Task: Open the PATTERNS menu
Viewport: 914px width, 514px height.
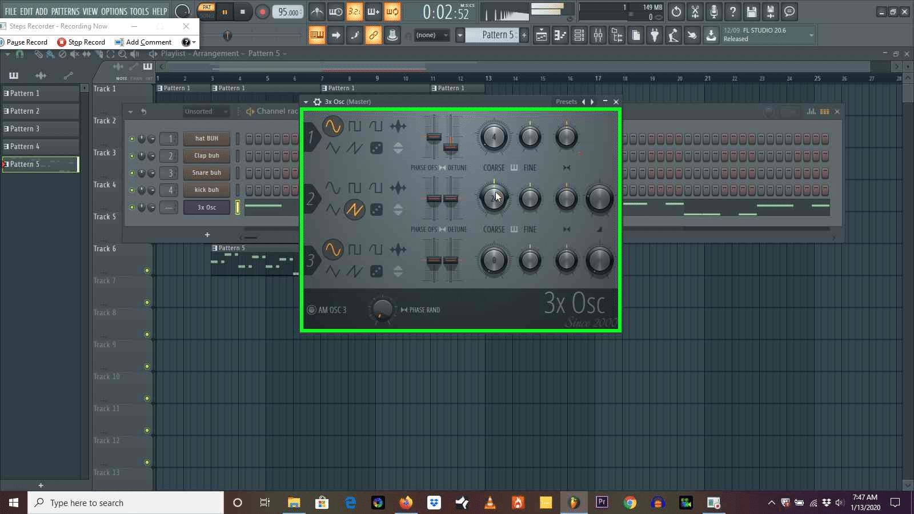Action: click(x=65, y=11)
